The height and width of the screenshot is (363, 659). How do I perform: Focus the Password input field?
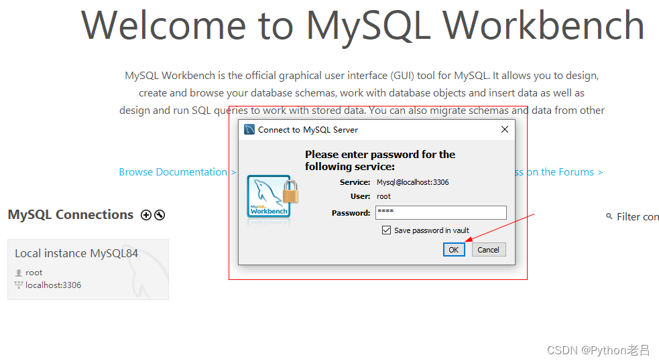pos(441,212)
